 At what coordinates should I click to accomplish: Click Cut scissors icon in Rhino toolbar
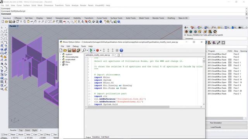21,22
